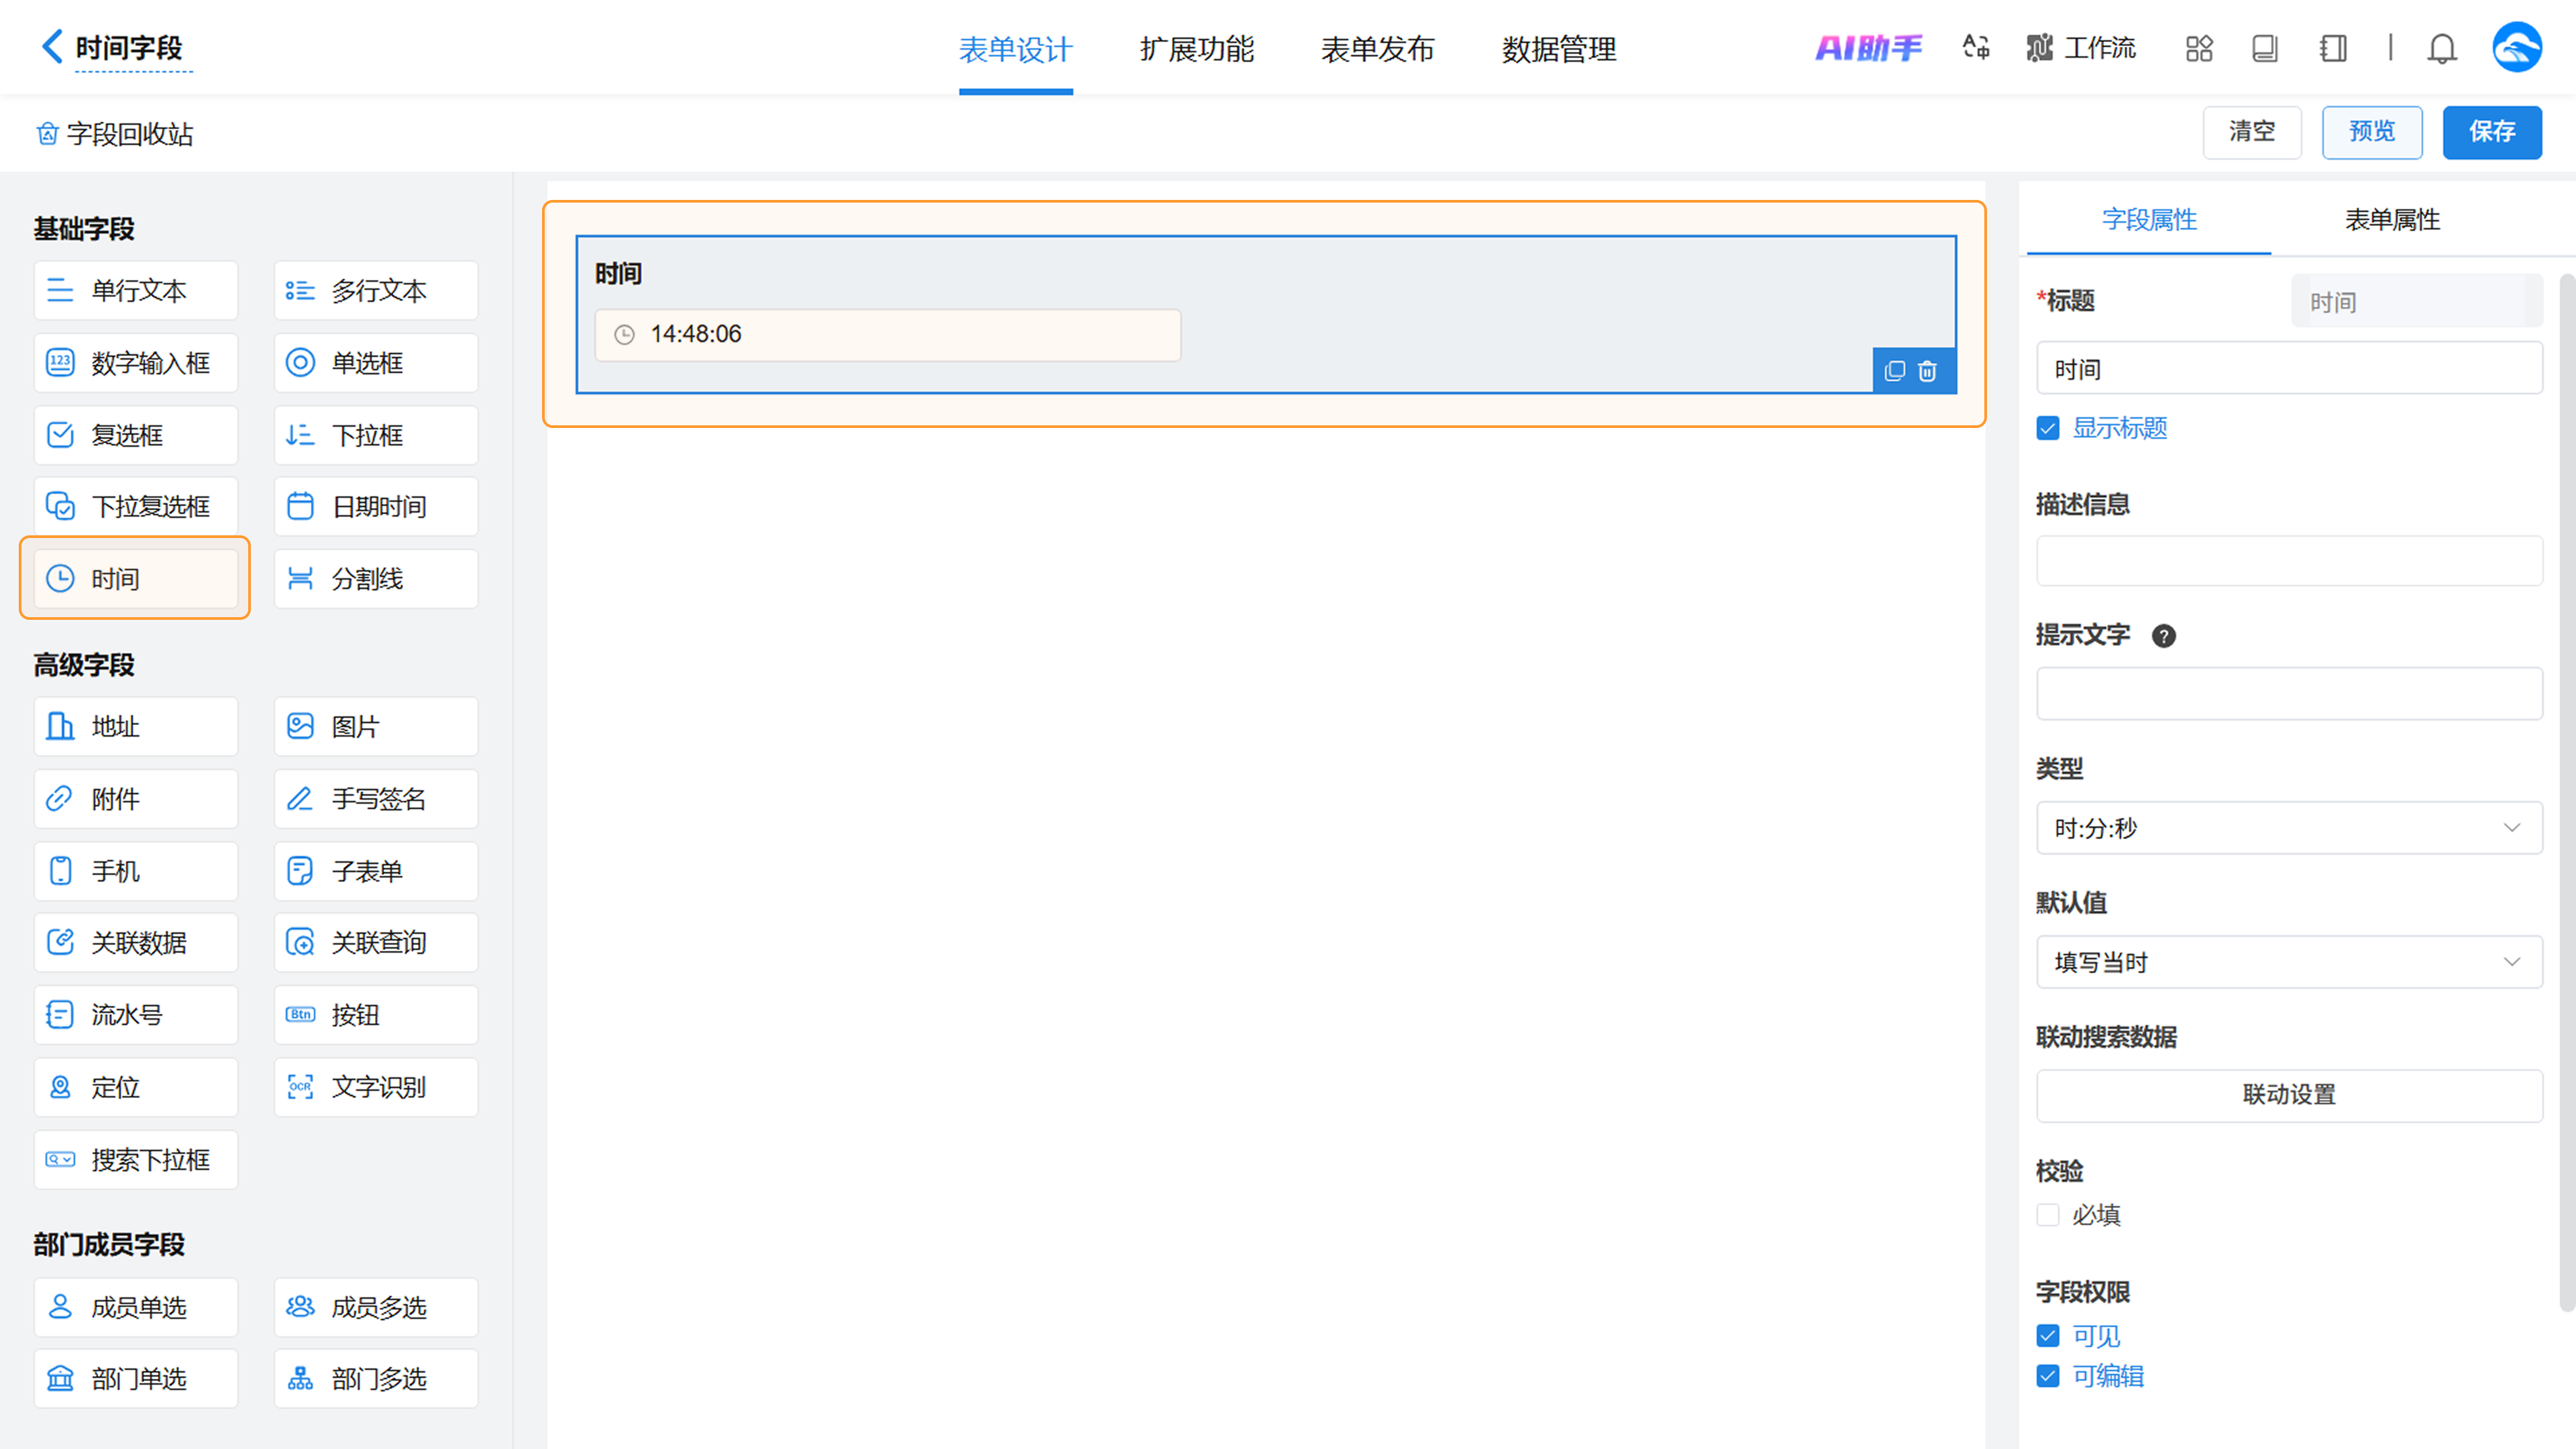Add 子表单 field

pos(376,871)
